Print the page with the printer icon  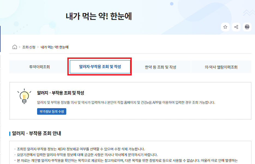[x=247, y=27]
